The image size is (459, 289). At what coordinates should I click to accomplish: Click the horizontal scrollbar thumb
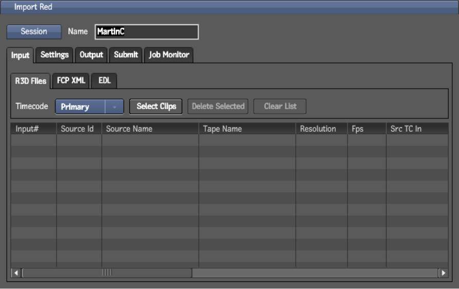pos(107,273)
